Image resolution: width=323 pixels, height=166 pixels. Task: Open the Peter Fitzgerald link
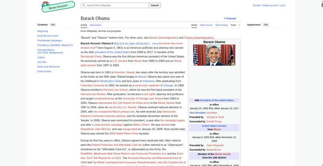[215, 145]
